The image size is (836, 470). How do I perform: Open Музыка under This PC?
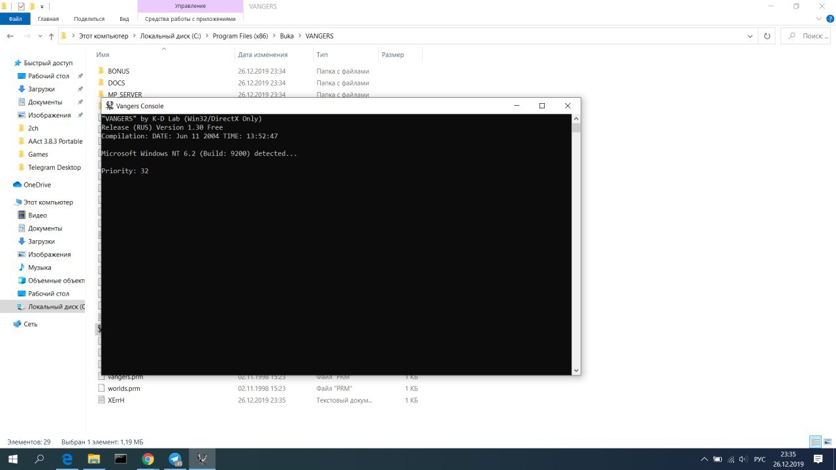click(39, 268)
